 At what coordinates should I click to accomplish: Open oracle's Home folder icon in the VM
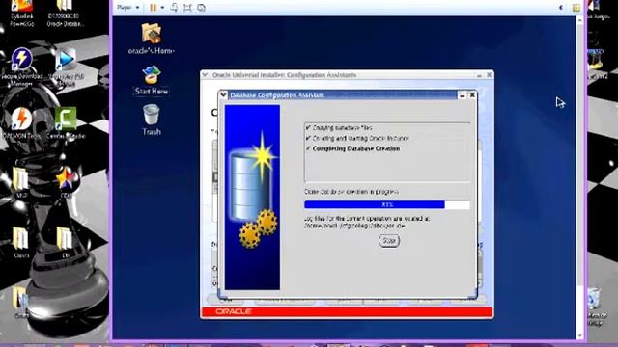tap(152, 39)
